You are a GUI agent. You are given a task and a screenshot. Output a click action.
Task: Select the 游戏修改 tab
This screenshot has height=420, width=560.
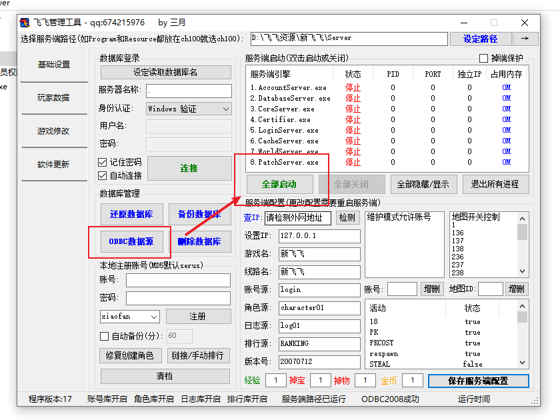53,131
